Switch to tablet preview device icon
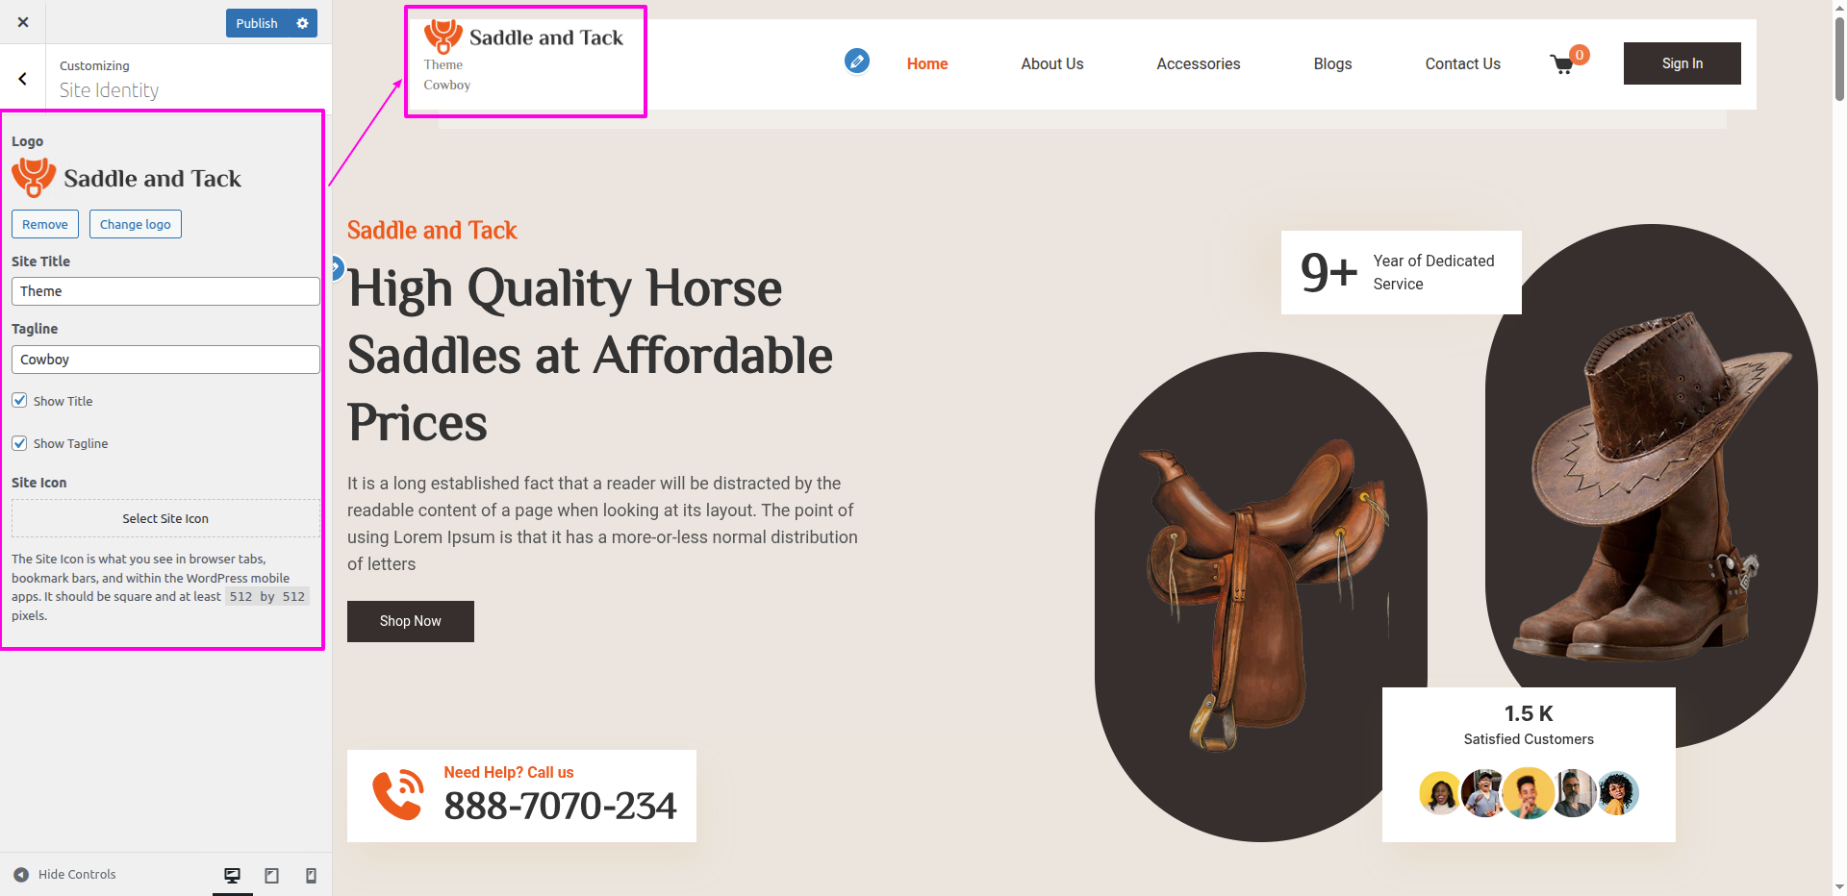The height and width of the screenshot is (896, 1847). [271, 875]
